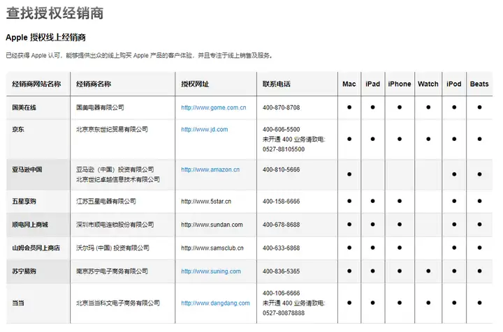Select the 当当 row name
This screenshot has height=332, width=503.
(x=18, y=303)
